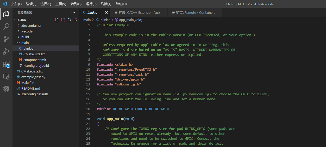Click the New File icon in BLINK header
Viewport: 326px width, 147px height.
(x=57, y=20)
